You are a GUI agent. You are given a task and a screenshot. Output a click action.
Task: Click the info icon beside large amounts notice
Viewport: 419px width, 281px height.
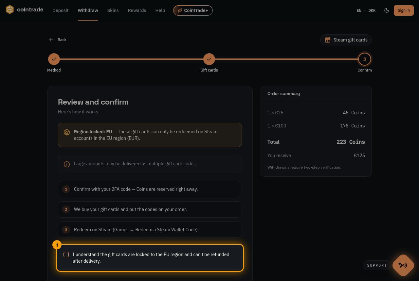click(x=67, y=164)
